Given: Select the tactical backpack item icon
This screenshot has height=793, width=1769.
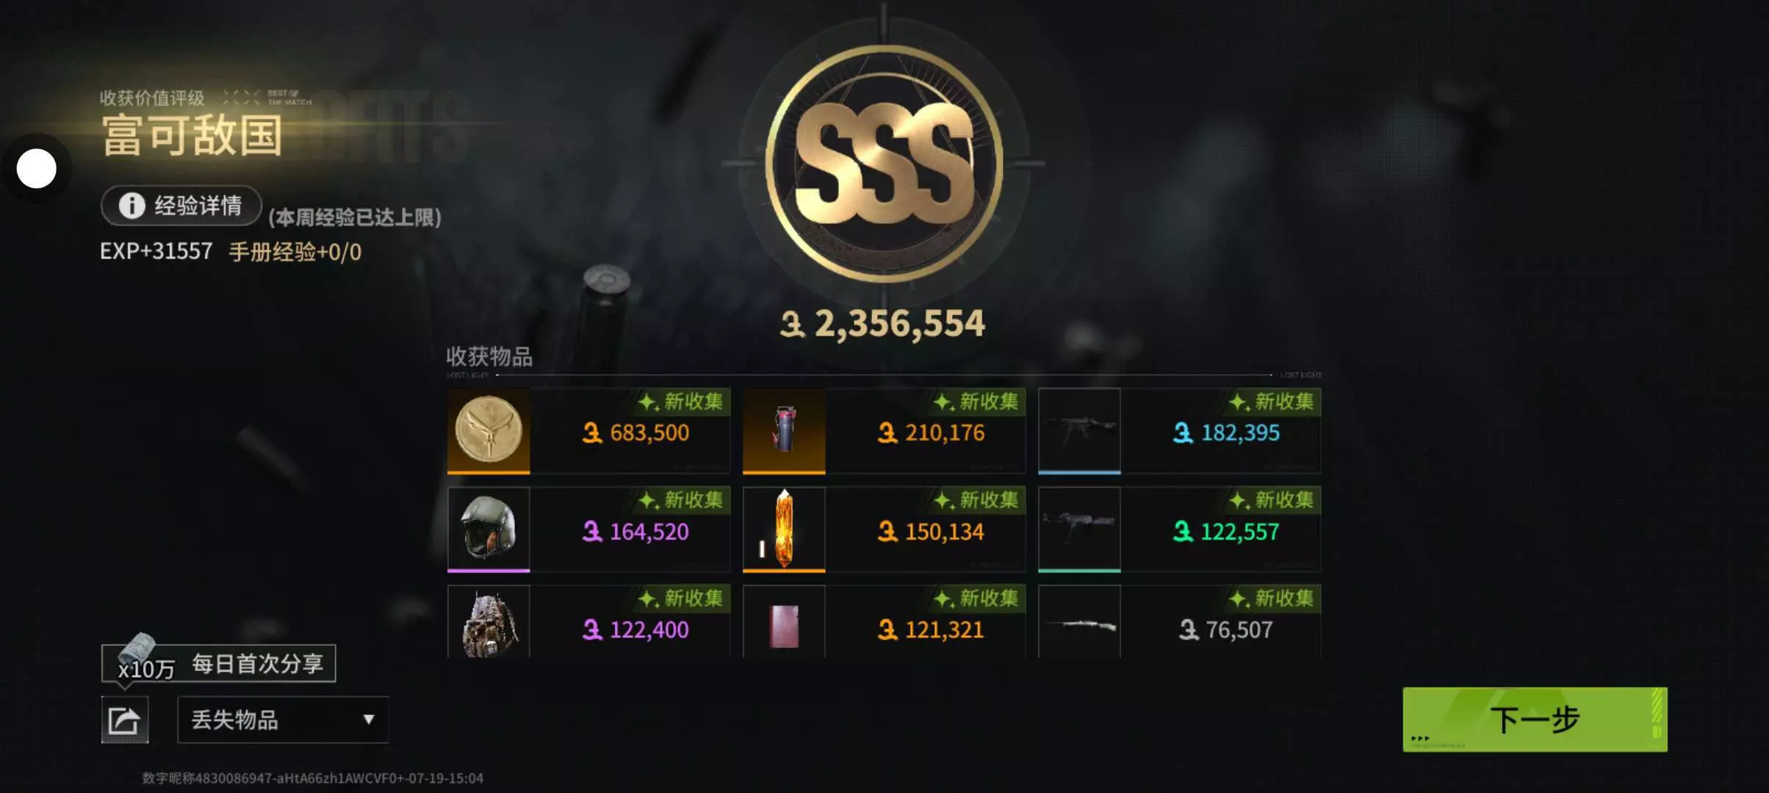Looking at the screenshot, I should point(489,621).
